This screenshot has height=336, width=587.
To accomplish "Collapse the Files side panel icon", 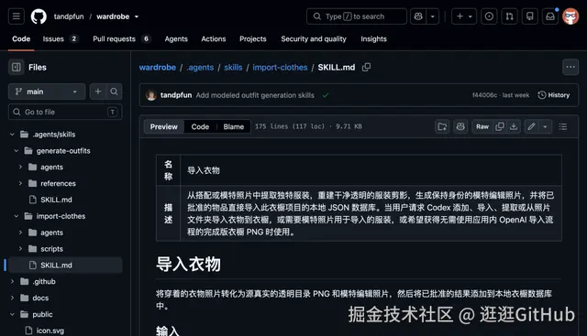I will tap(17, 67).
